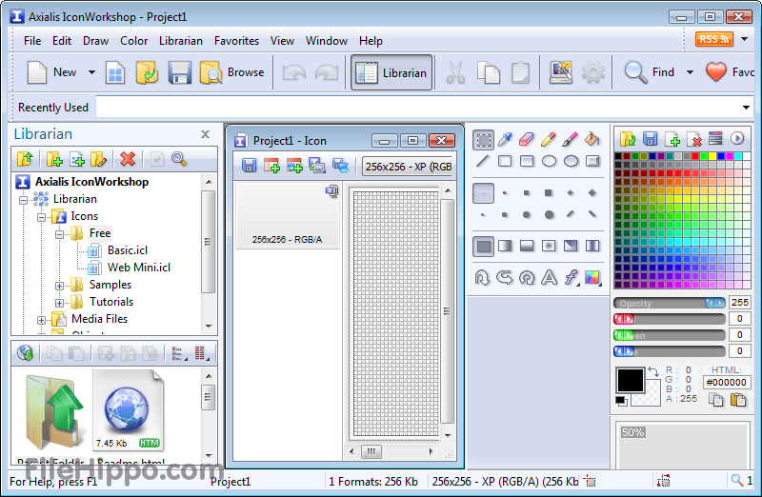The width and height of the screenshot is (762, 497).
Task: Copy the HTML color code icon
Action: (x=715, y=399)
